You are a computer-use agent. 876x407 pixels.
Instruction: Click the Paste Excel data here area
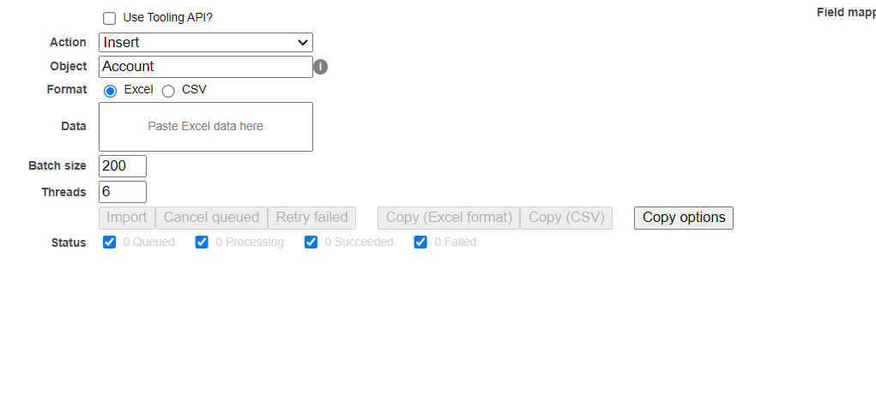click(x=206, y=127)
